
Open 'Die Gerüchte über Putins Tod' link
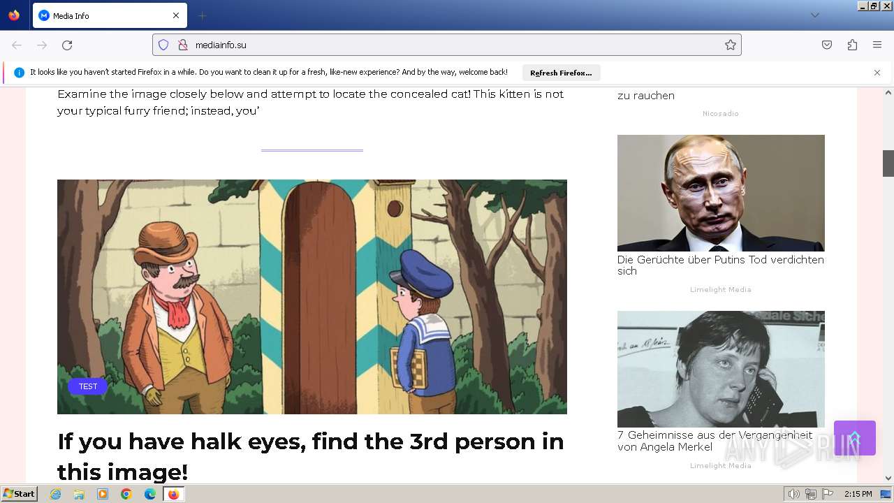[x=721, y=265]
